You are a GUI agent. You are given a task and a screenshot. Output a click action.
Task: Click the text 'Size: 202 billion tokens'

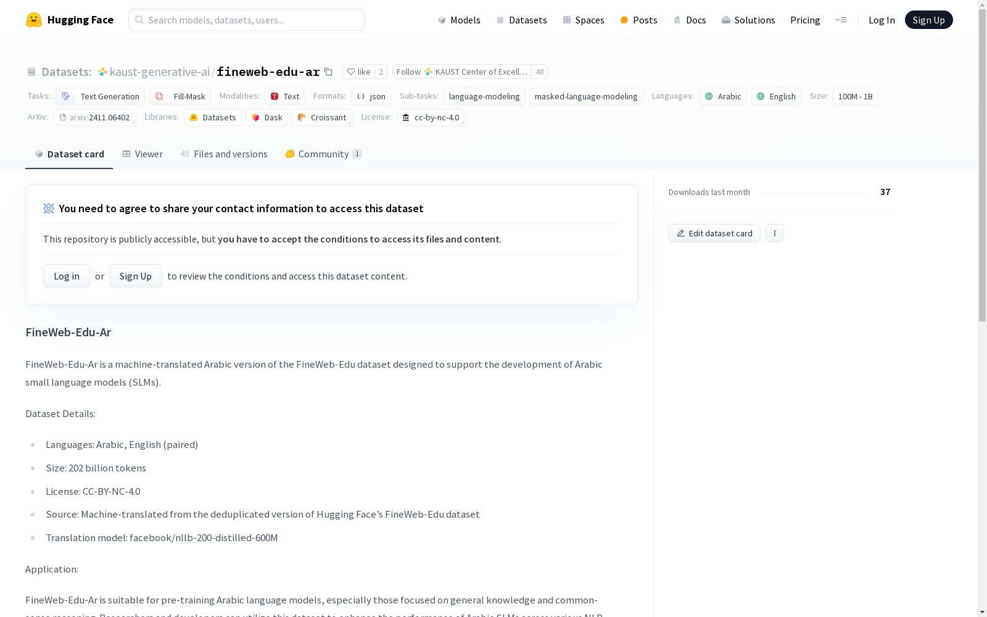point(96,468)
